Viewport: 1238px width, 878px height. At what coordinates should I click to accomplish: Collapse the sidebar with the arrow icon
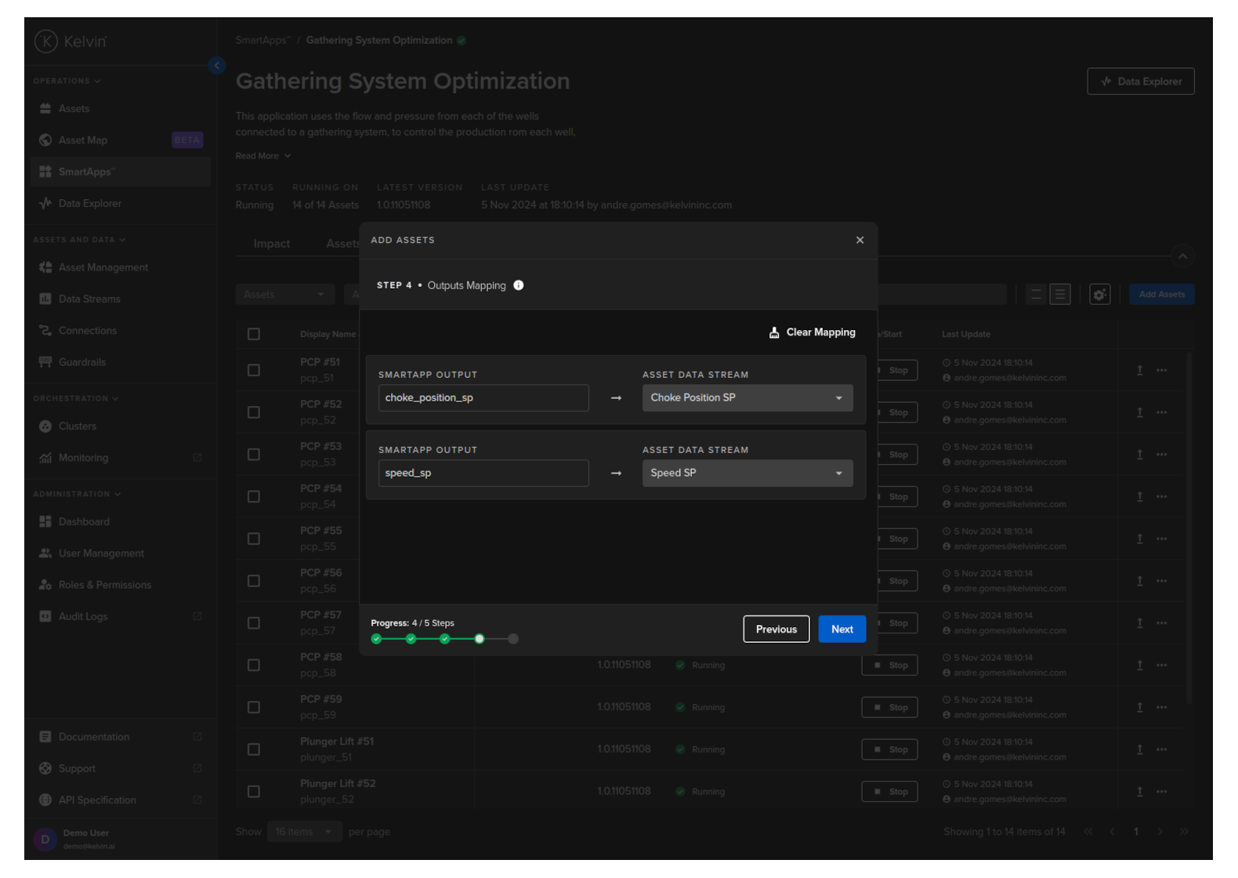click(217, 66)
